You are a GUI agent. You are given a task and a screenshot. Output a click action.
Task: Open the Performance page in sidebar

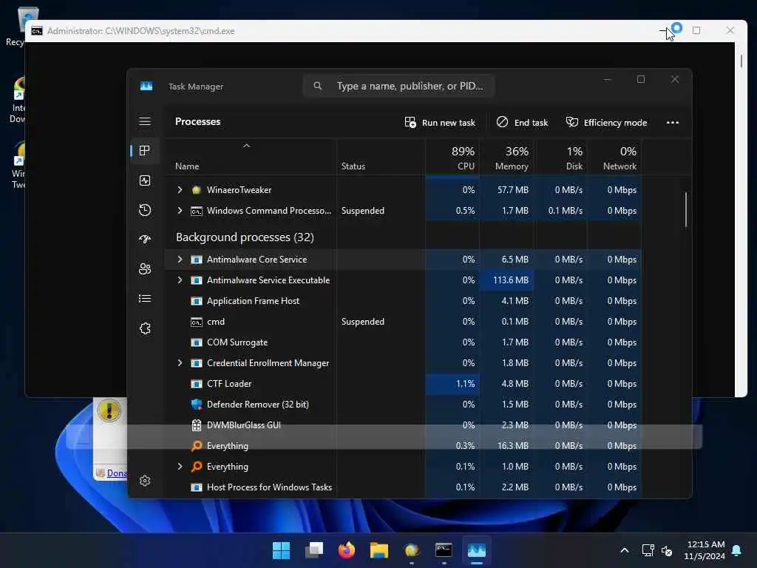[x=145, y=180]
